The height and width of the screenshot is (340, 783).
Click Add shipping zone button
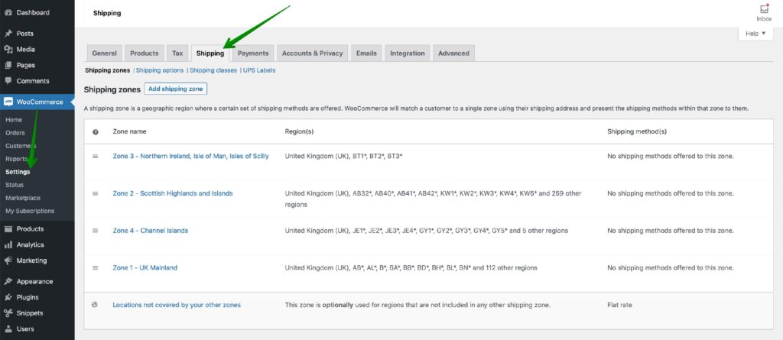click(x=175, y=89)
